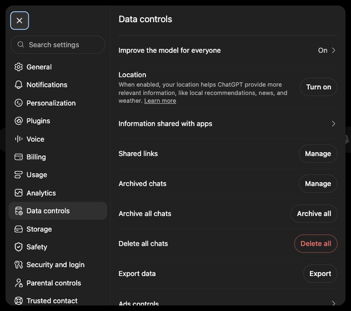Export your data
The width and height of the screenshot is (351, 311).
320,274
